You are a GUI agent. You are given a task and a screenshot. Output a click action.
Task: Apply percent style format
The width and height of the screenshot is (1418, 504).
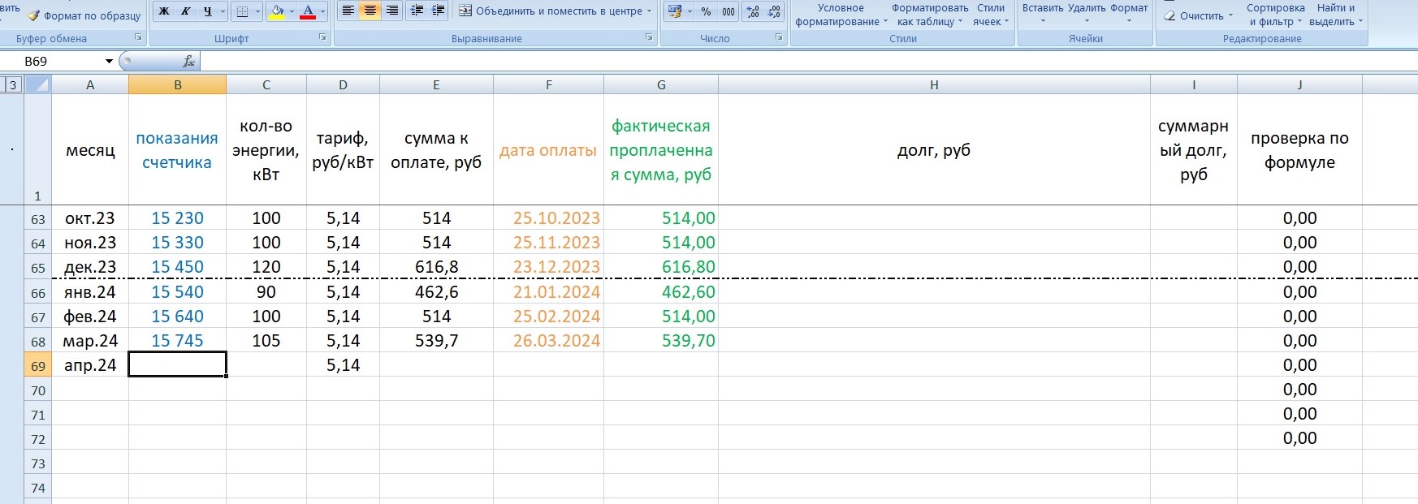pos(706,11)
